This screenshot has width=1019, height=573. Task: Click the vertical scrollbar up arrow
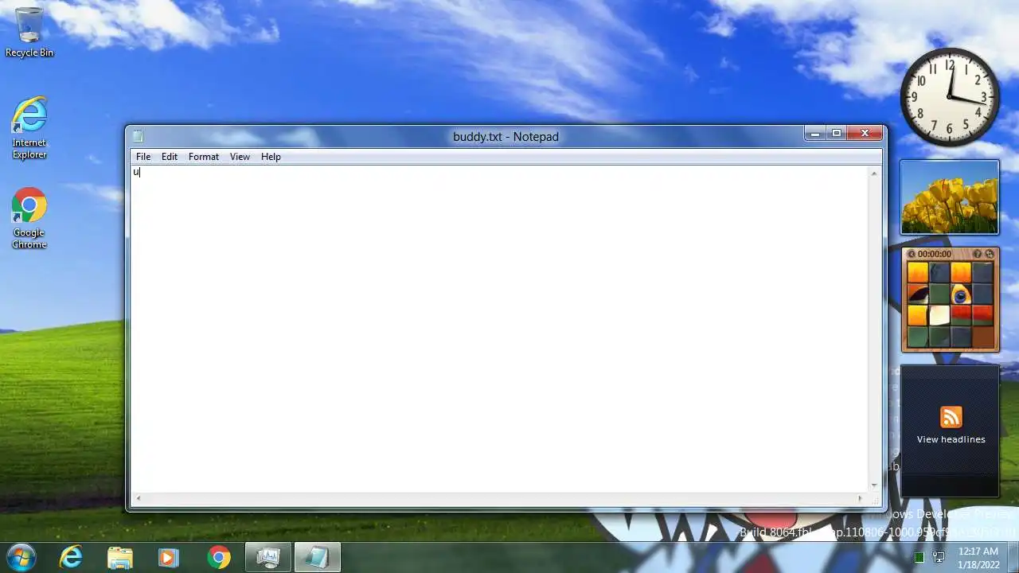(x=874, y=173)
